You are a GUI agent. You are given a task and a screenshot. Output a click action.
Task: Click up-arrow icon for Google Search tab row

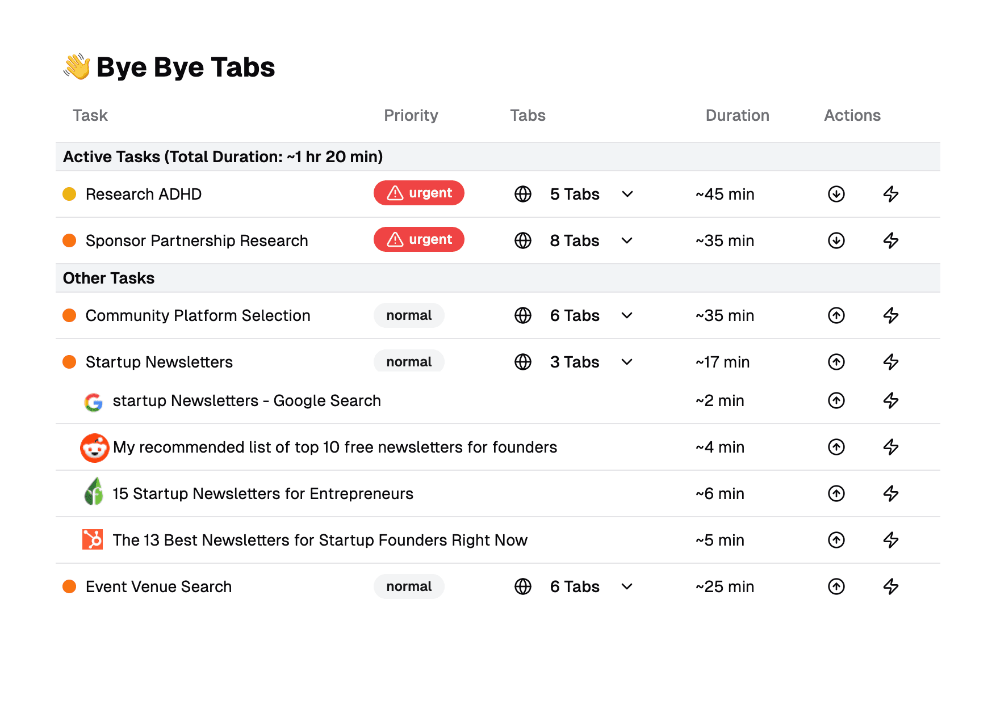pos(836,400)
